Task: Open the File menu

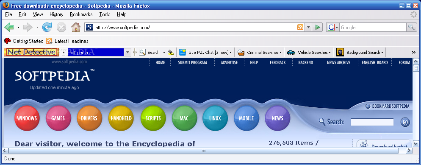Action: pos(8,14)
